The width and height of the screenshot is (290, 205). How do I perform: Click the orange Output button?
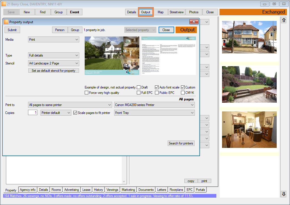[186, 30]
